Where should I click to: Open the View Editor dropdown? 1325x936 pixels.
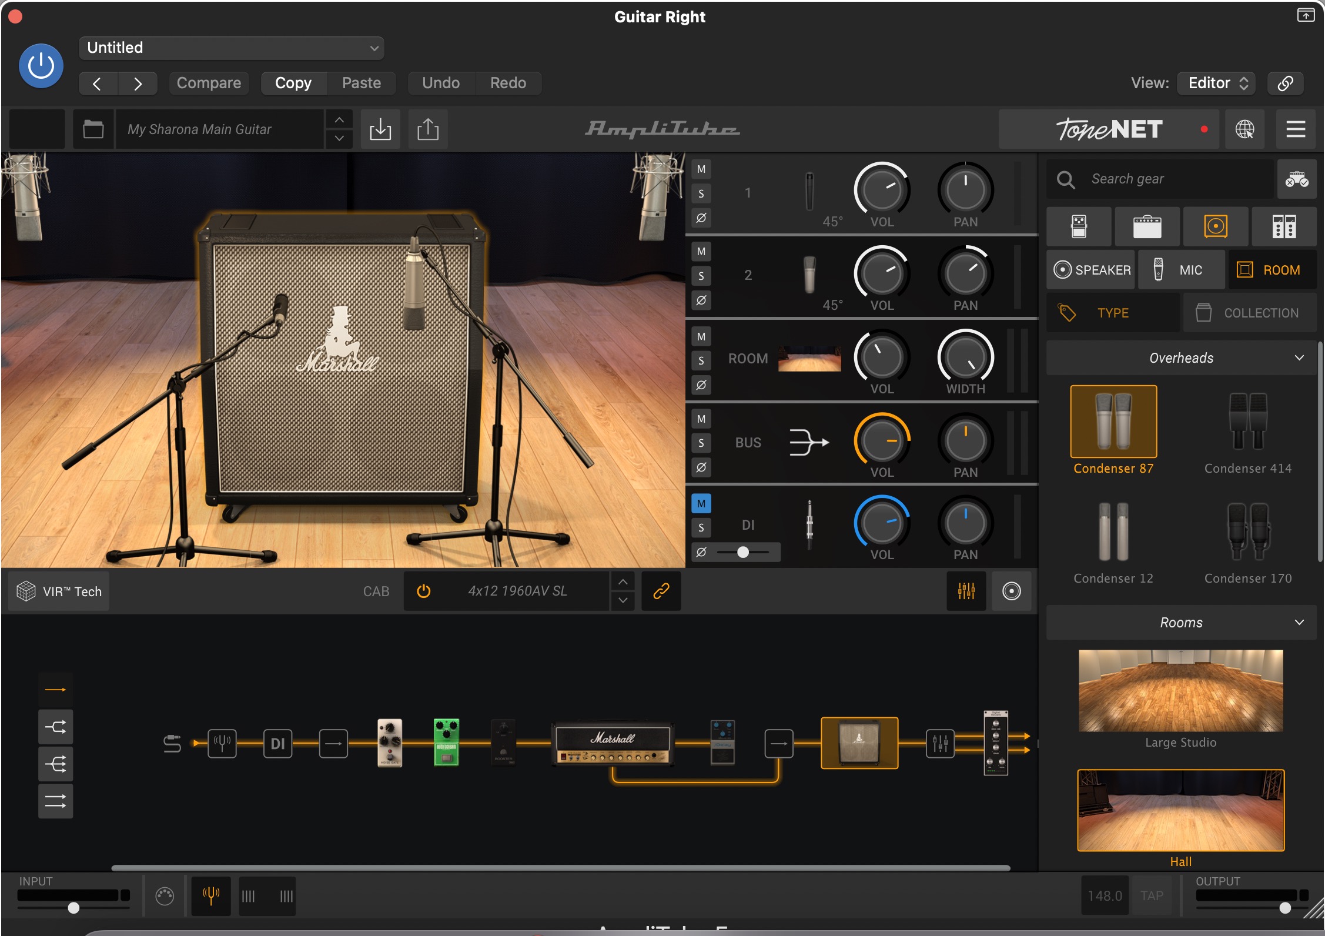(1216, 83)
